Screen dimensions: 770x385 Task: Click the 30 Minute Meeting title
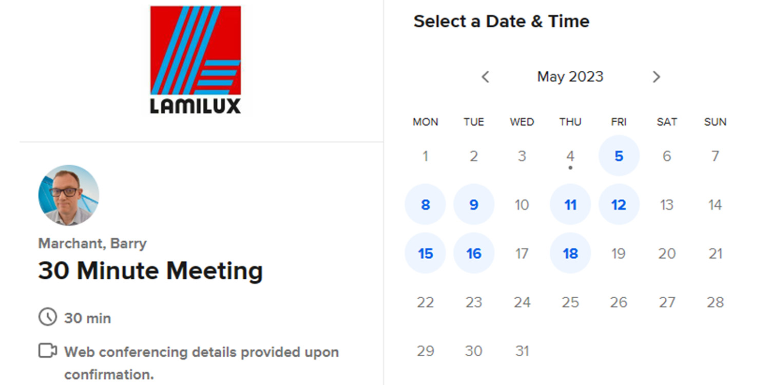150,271
